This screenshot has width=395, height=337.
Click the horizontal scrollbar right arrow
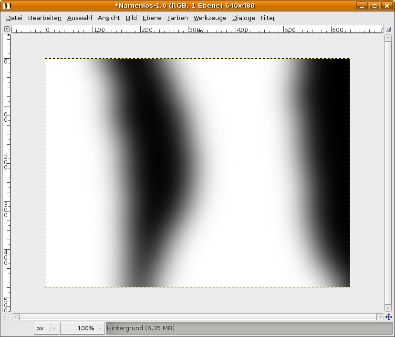coord(380,316)
